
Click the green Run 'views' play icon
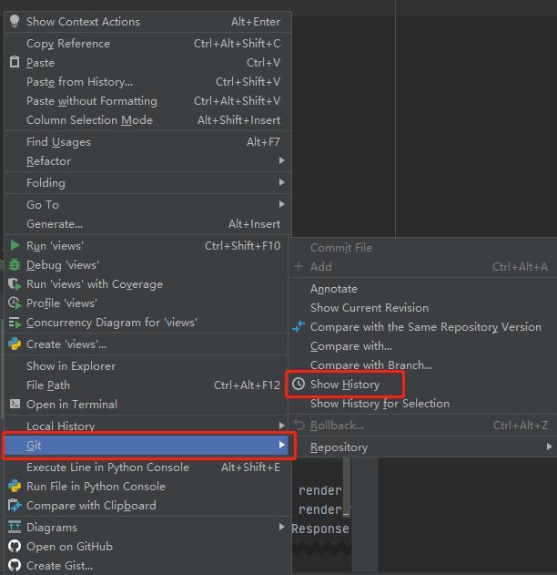coord(15,246)
